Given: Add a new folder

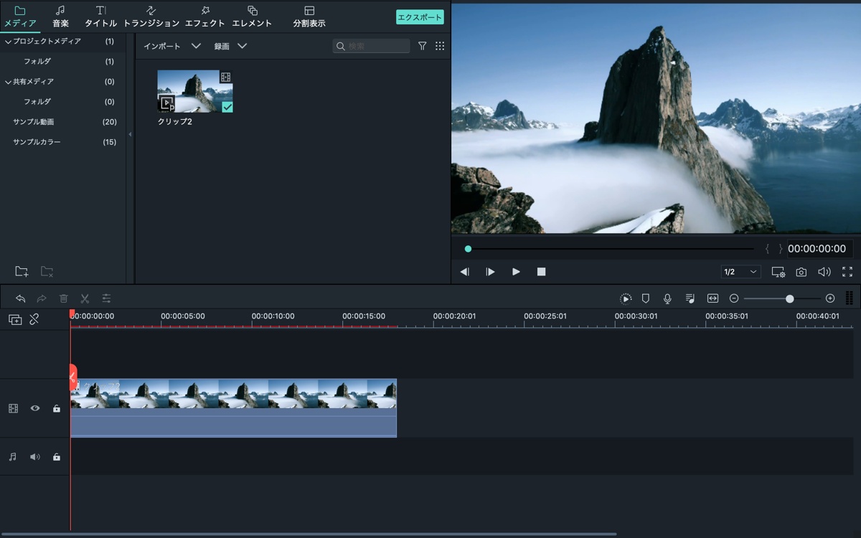Looking at the screenshot, I should pyautogui.click(x=22, y=271).
